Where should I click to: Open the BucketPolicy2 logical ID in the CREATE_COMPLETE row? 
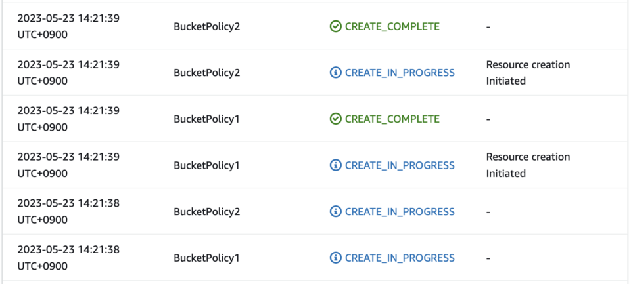(207, 26)
